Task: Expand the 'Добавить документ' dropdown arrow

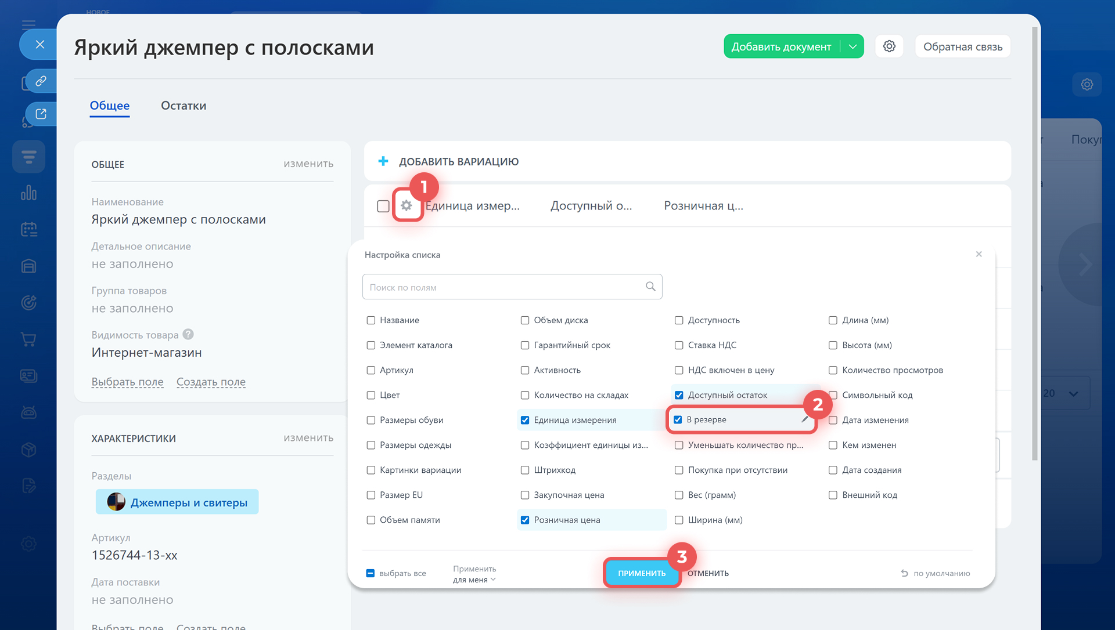Action: 853,46
